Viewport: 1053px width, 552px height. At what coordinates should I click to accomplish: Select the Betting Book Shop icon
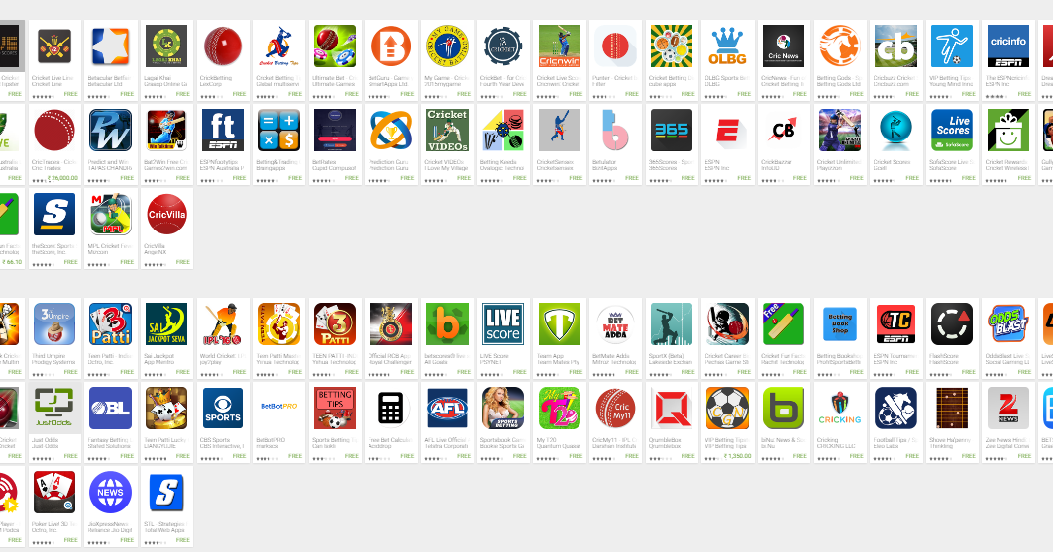[839, 324]
